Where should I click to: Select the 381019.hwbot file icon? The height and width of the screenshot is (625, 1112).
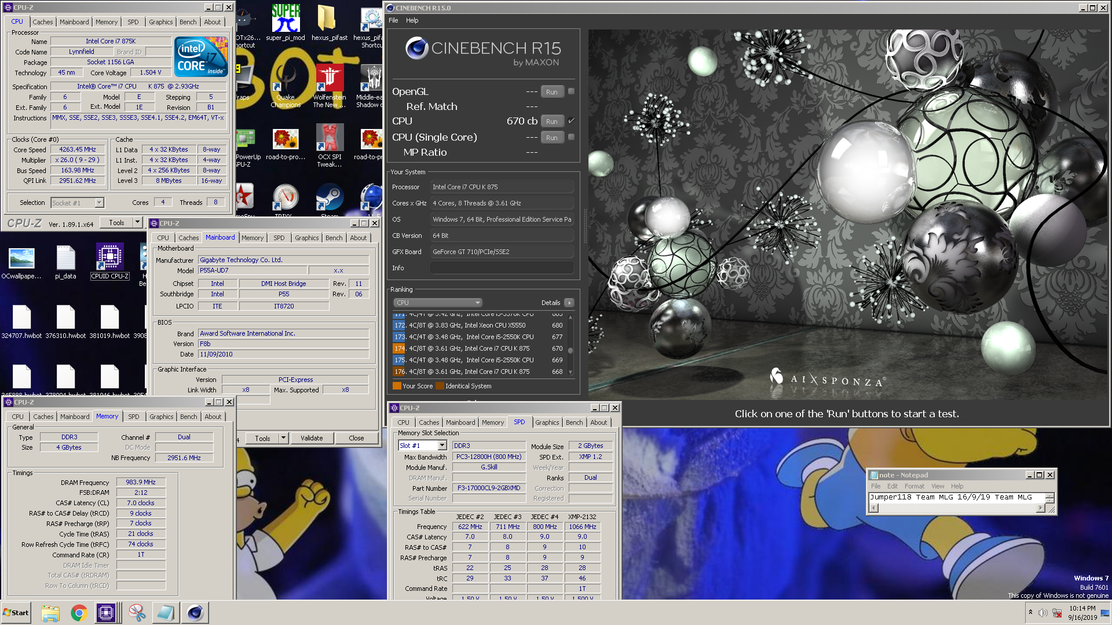click(x=109, y=322)
